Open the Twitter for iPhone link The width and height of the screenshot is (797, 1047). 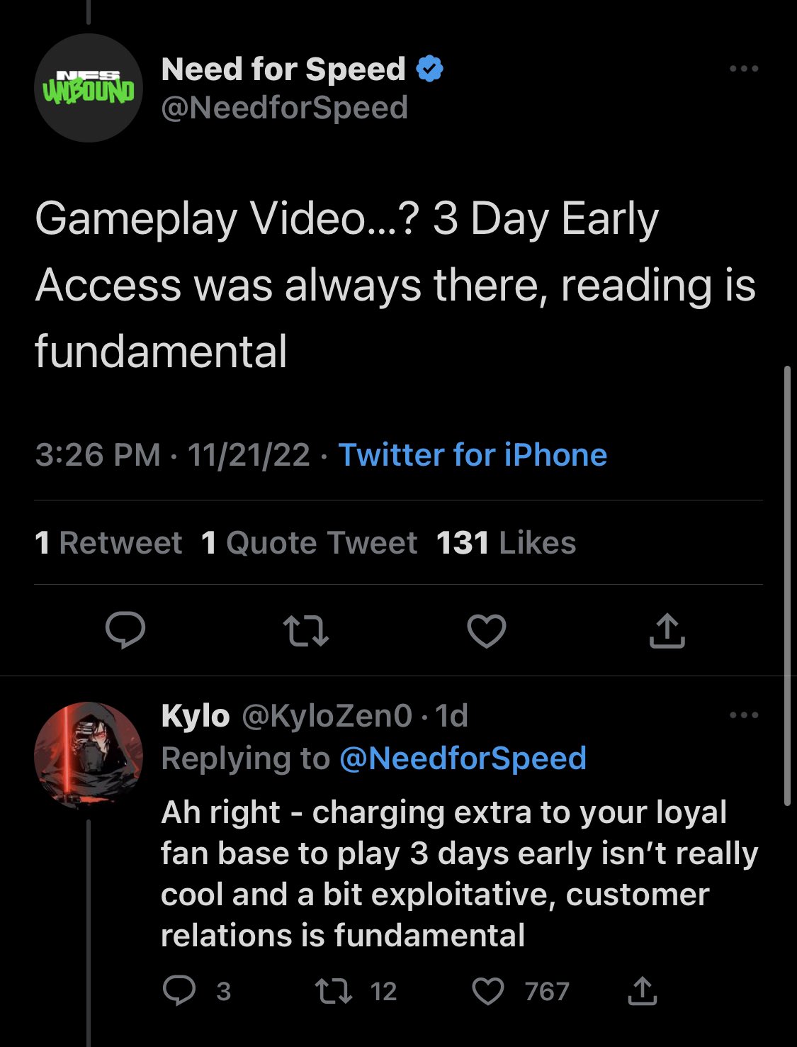pyautogui.click(x=473, y=455)
